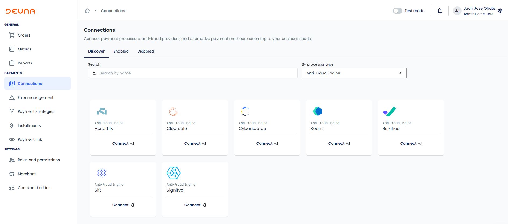
Task: Click the Sift dotted logo
Action: [x=102, y=173]
